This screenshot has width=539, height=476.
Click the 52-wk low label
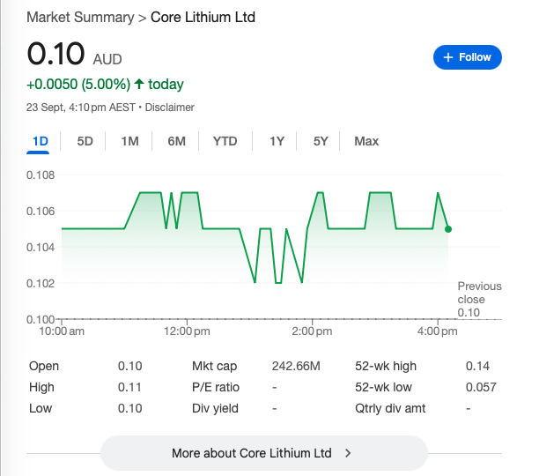[x=383, y=387]
